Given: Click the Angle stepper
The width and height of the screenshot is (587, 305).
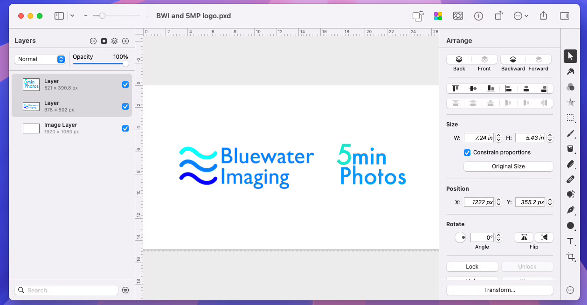Looking at the screenshot, I should point(499,237).
